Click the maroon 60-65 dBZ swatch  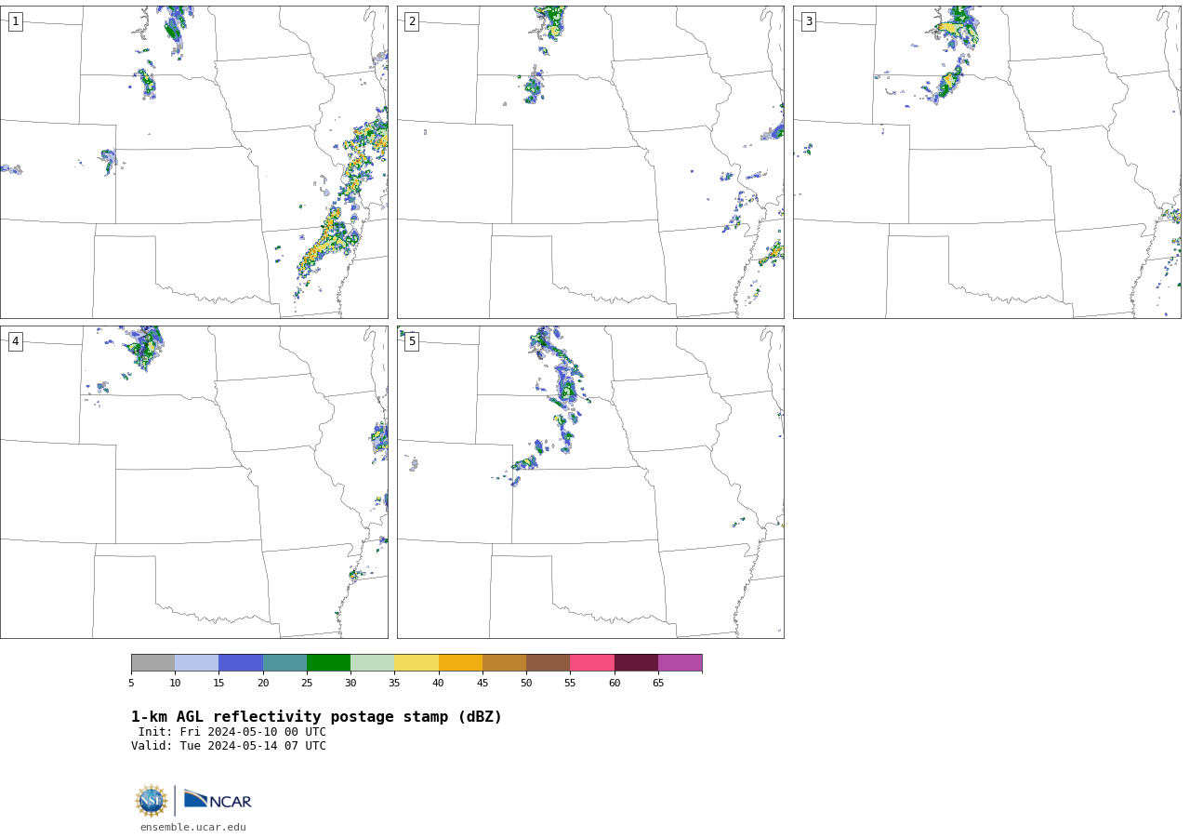[x=636, y=662]
